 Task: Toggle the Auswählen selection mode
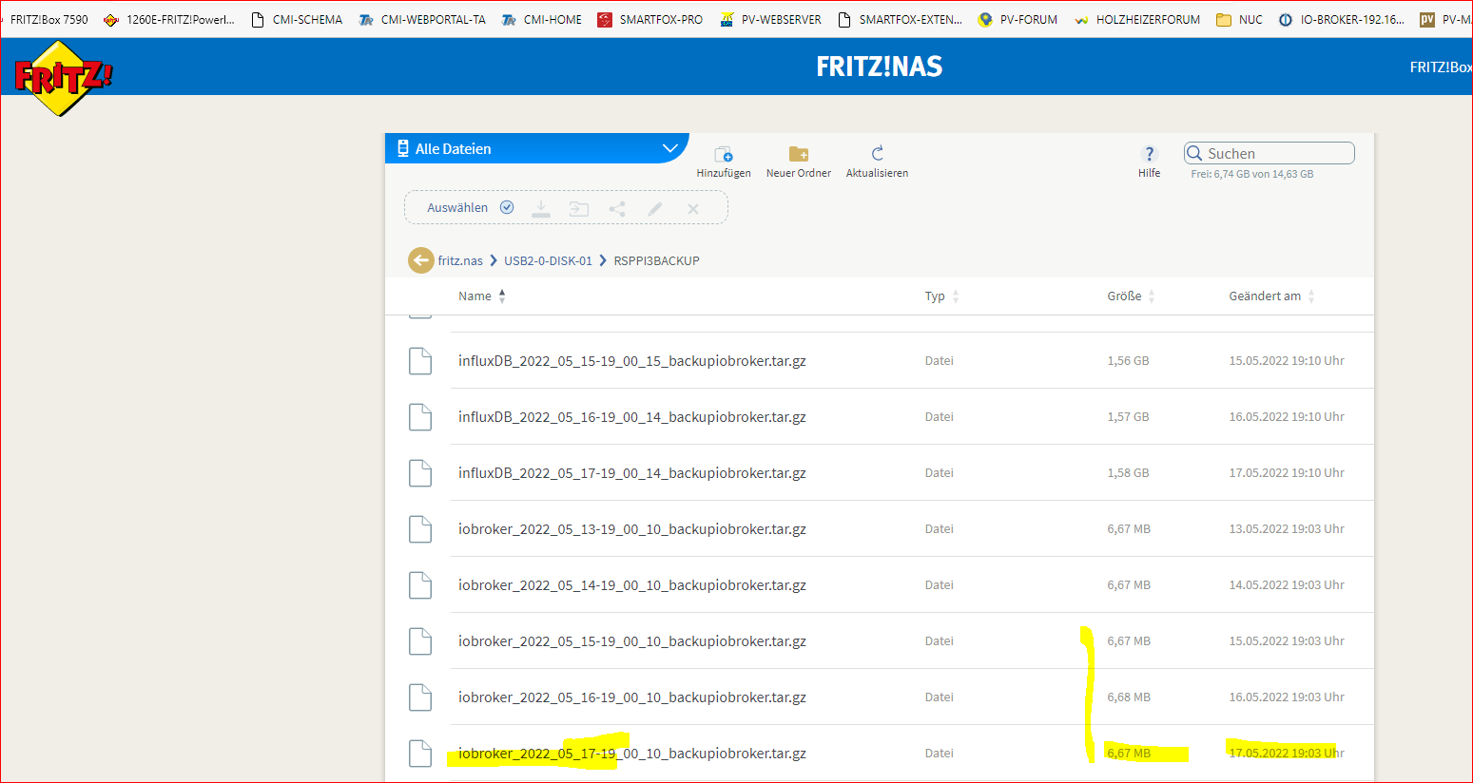pyautogui.click(x=470, y=208)
